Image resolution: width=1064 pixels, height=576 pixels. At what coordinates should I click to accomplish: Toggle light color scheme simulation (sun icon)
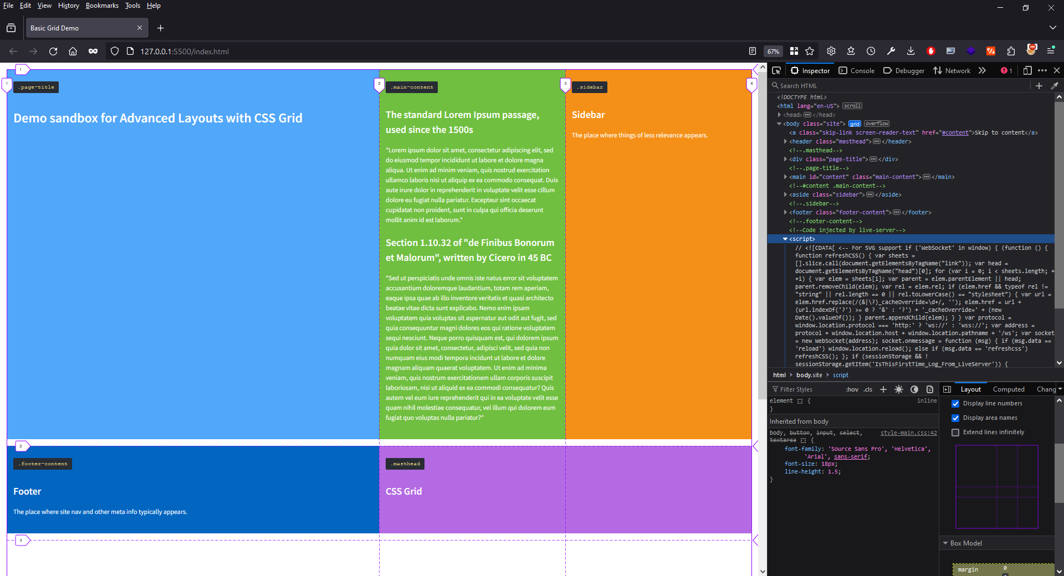[899, 389]
